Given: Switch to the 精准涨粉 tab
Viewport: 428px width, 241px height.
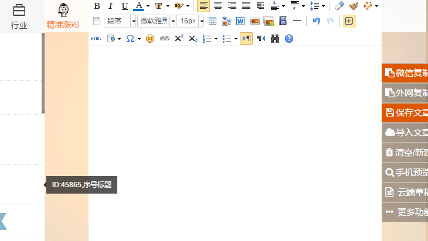Looking at the screenshot, I should (63, 16).
